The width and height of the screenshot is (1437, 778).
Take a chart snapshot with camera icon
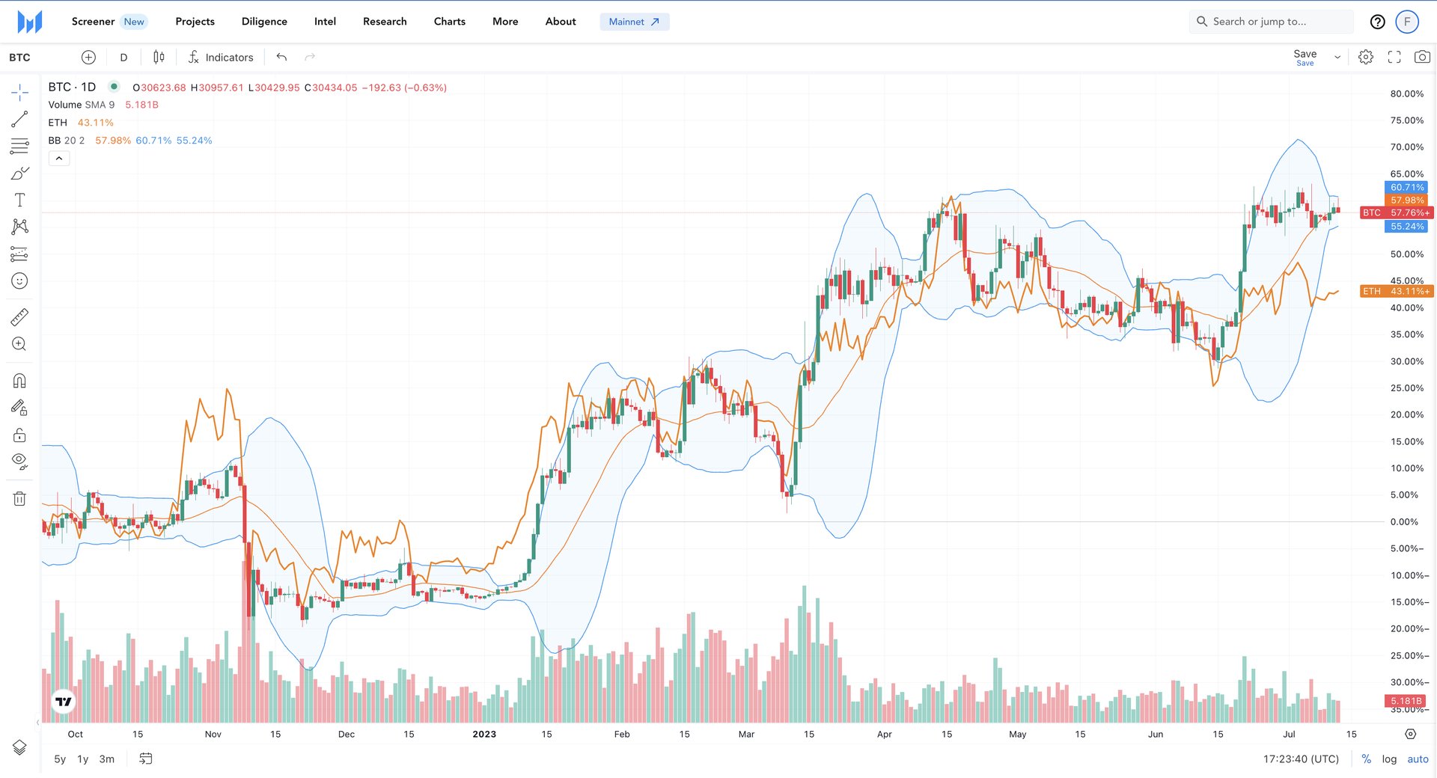click(1423, 57)
